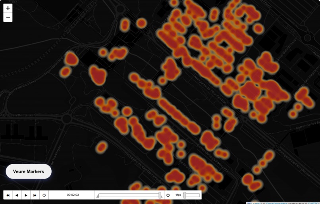Zoom out of the map
This screenshot has width=320, height=204.
pos(8,17)
